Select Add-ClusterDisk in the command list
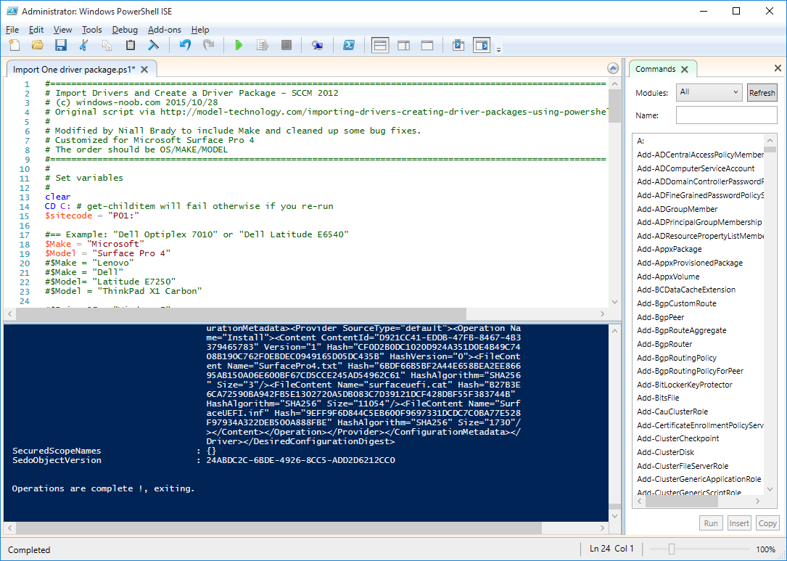The image size is (787, 561). pyautogui.click(x=666, y=452)
